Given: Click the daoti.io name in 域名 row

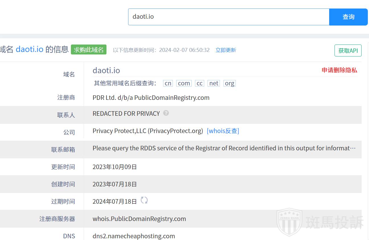Looking at the screenshot, I should [106, 70].
